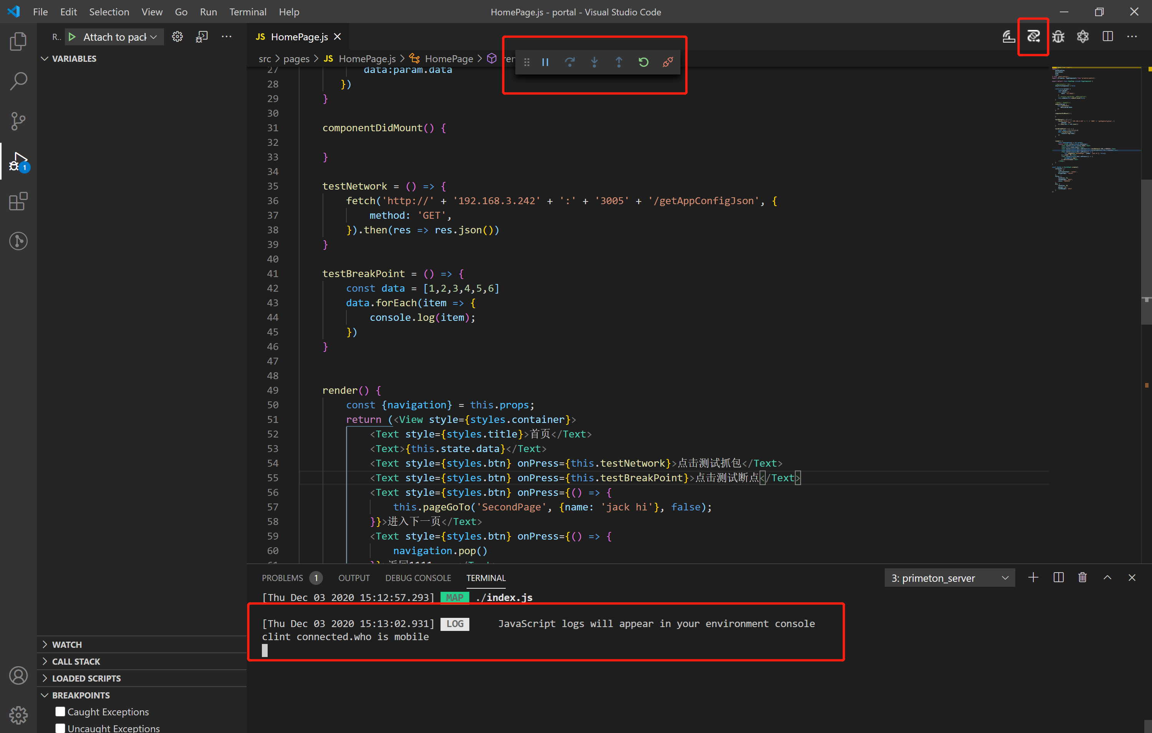Open the Source Control view
The width and height of the screenshot is (1152, 733).
(18, 121)
